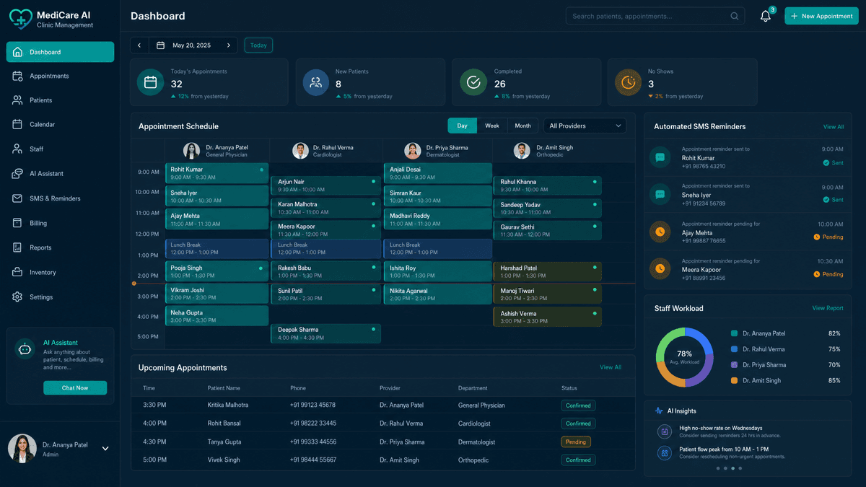
Task: Click the Vivek Singh patient name
Action: (224, 460)
